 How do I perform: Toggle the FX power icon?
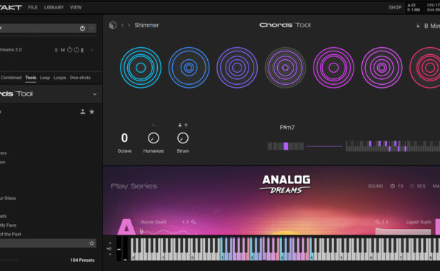[392, 186]
